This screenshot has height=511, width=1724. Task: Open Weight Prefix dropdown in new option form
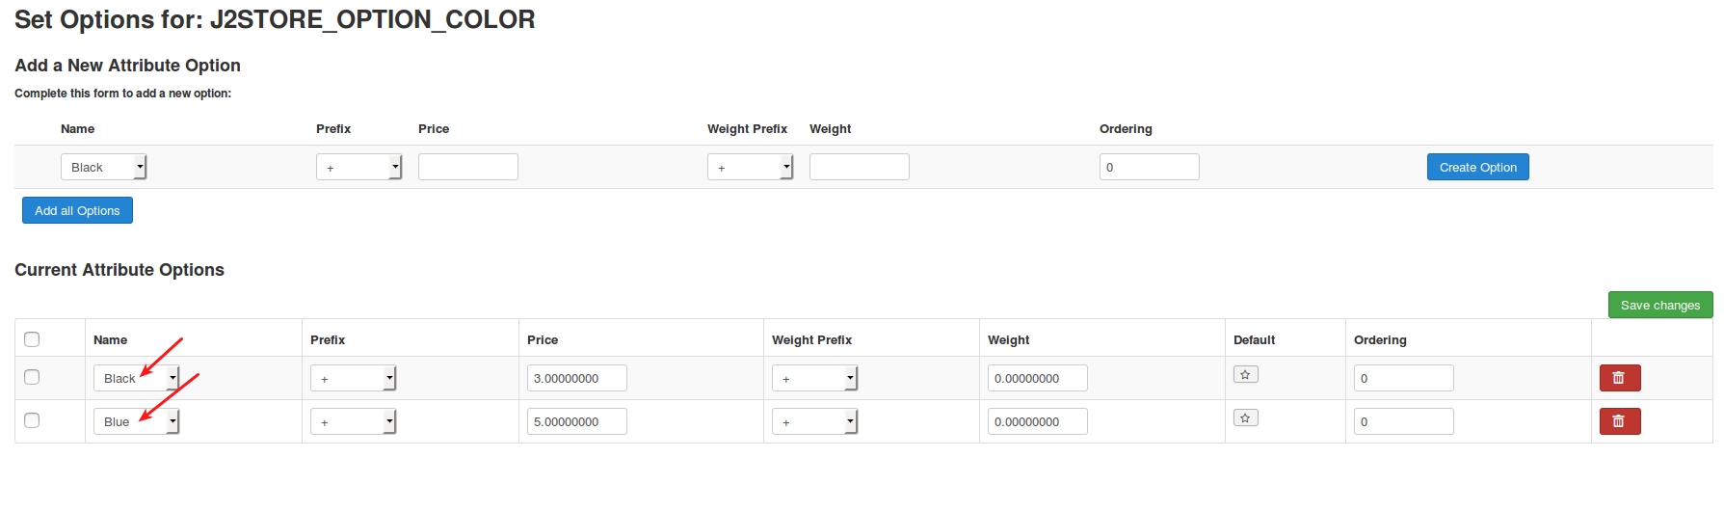[x=750, y=167]
